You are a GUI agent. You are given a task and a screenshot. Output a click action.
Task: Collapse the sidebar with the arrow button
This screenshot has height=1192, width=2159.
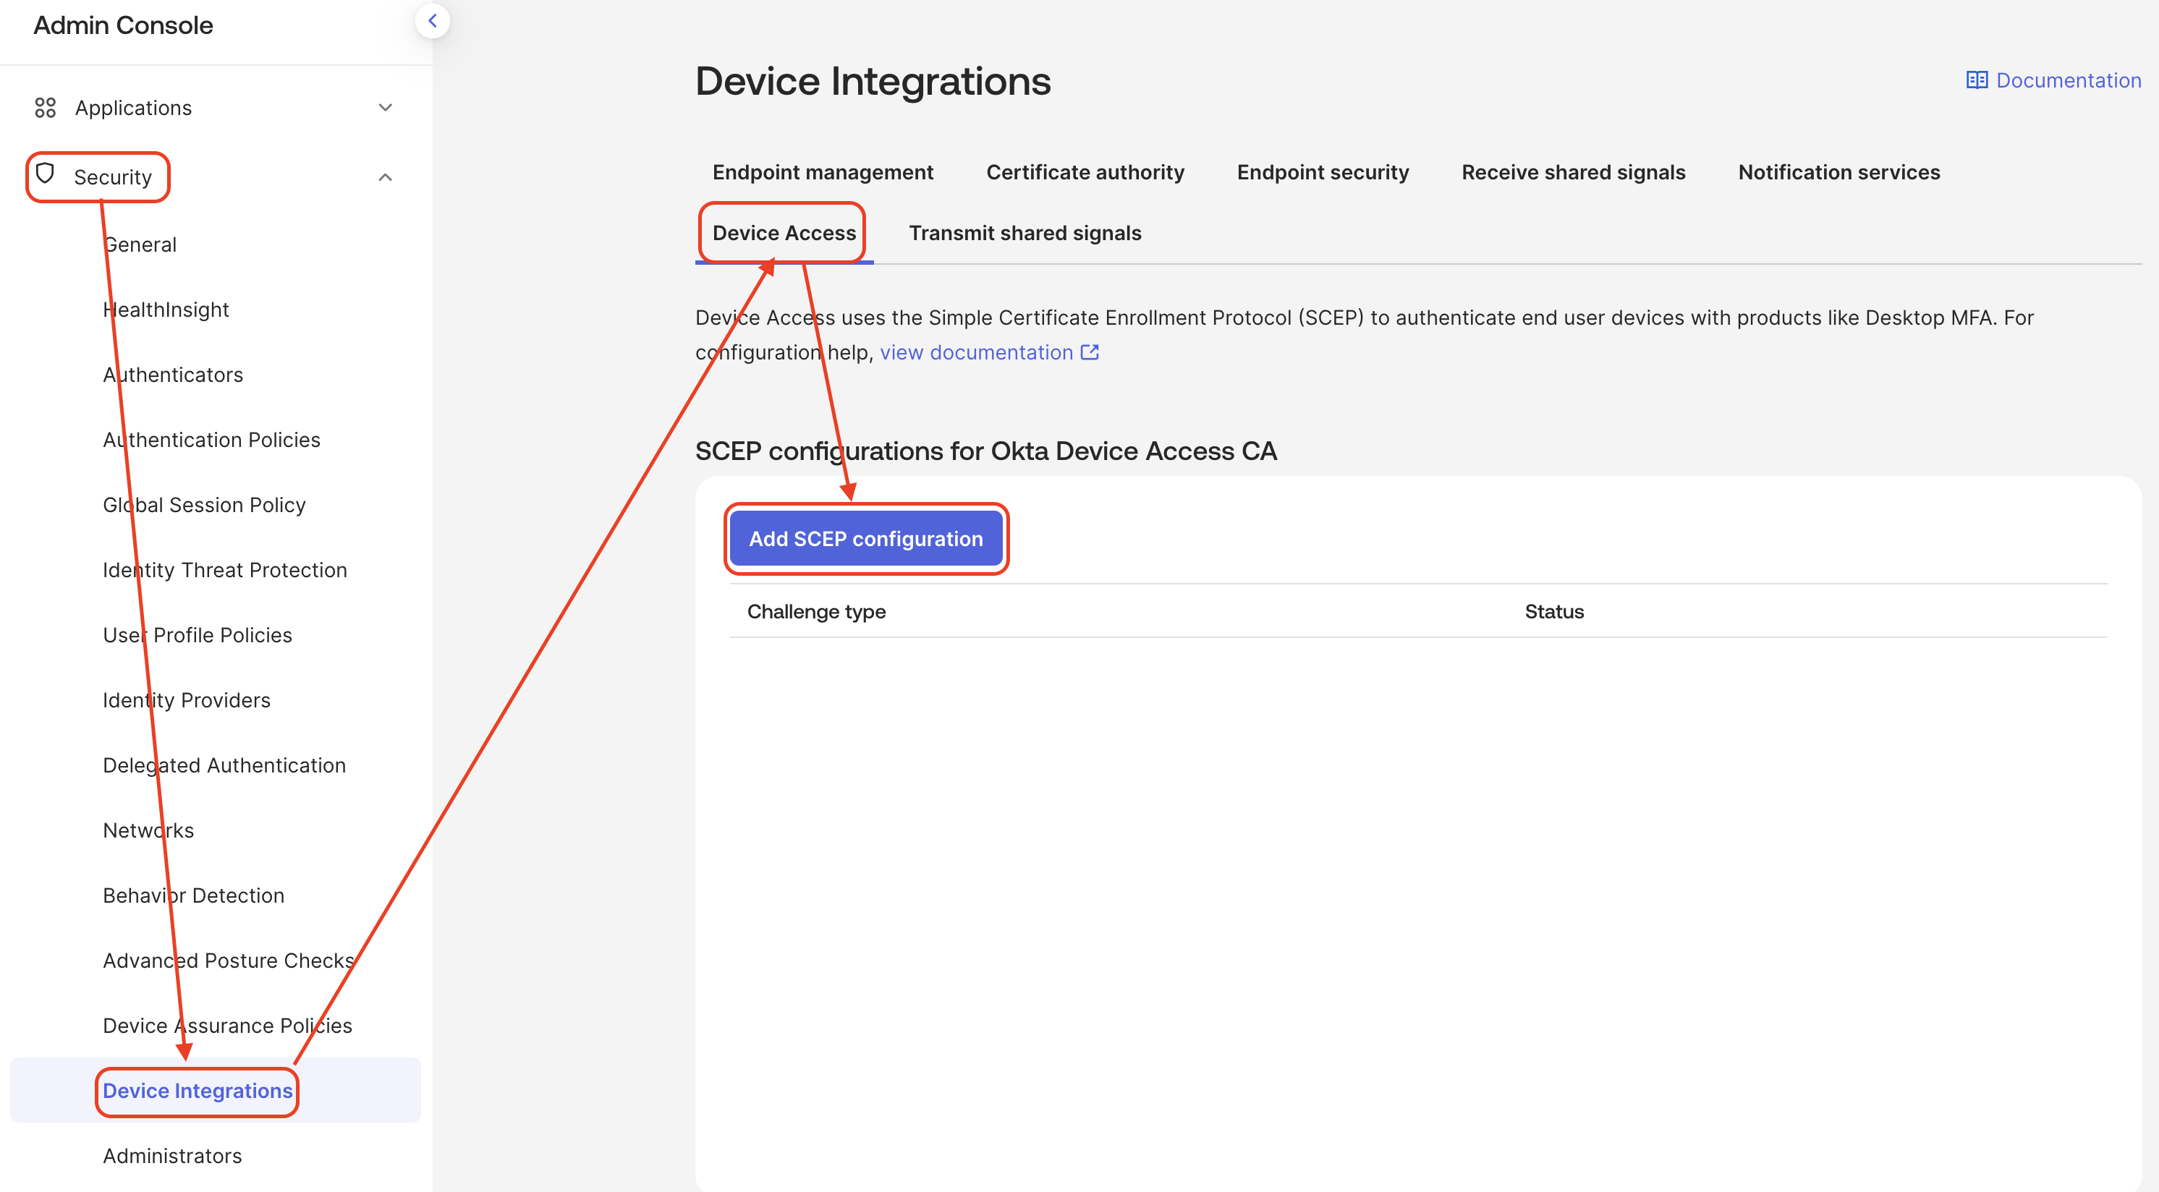pos(433,22)
